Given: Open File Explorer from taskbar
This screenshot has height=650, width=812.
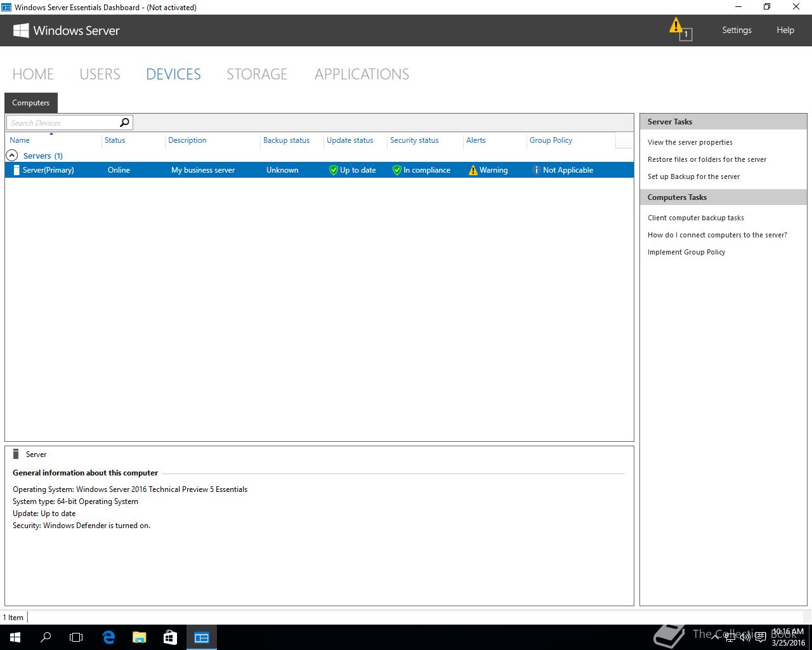Looking at the screenshot, I should coord(140,637).
